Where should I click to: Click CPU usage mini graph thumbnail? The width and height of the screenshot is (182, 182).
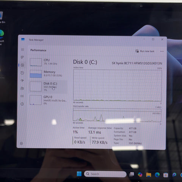coord(36,62)
